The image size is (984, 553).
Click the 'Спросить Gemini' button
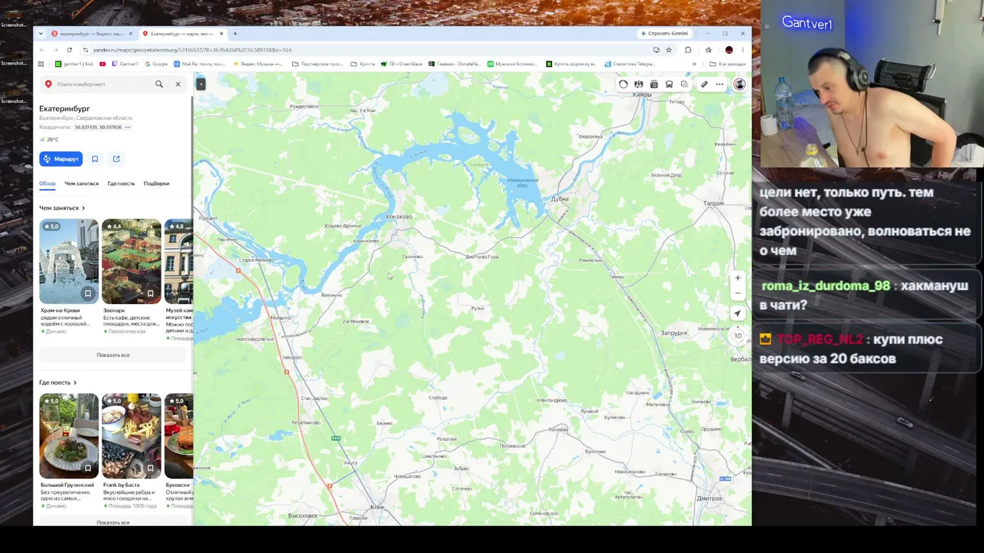click(x=664, y=34)
